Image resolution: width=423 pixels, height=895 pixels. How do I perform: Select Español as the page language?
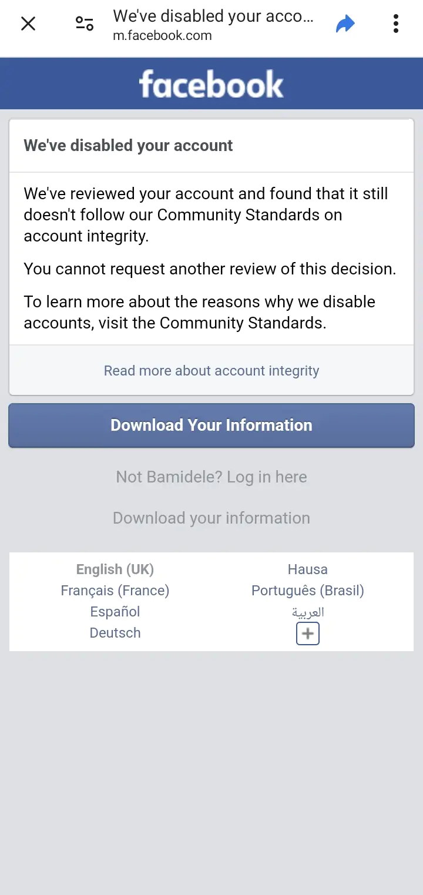[115, 611]
